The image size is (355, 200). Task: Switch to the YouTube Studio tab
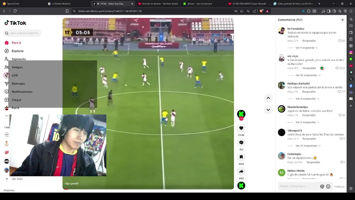click(x=158, y=4)
